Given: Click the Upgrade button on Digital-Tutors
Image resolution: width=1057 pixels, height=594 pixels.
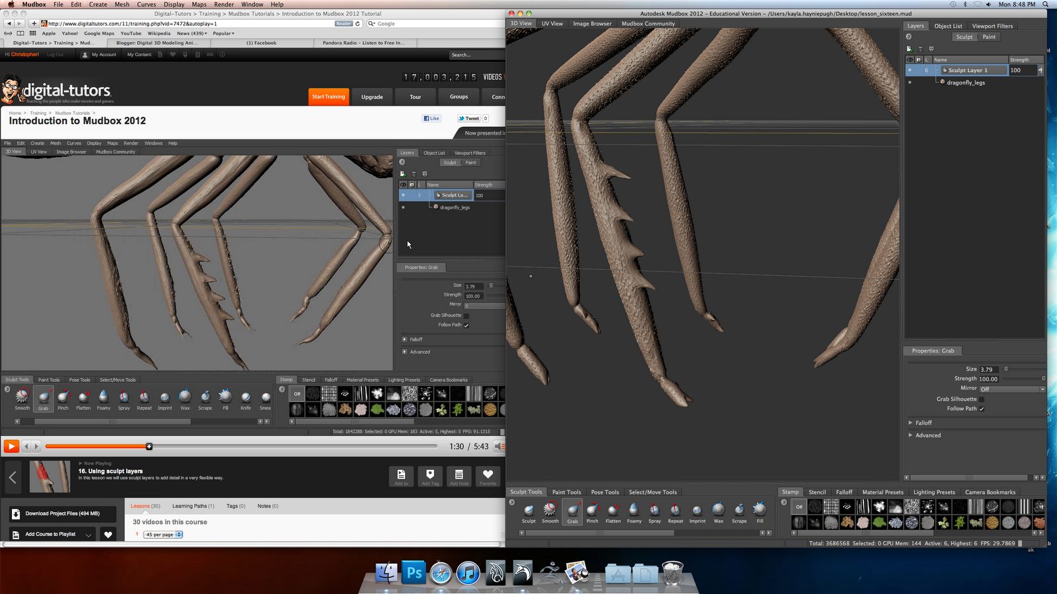Looking at the screenshot, I should (x=372, y=97).
